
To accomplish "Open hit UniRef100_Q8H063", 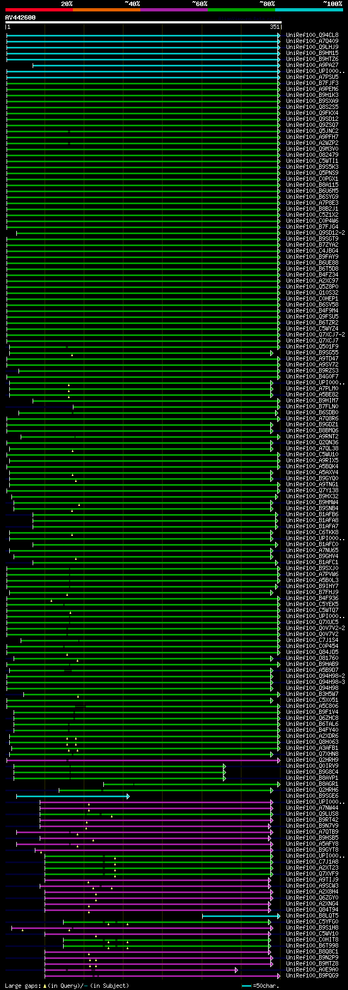I will tap(312, 742).
